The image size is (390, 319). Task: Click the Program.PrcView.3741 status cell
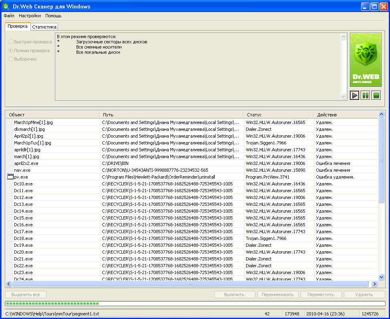tap(267, 177)
